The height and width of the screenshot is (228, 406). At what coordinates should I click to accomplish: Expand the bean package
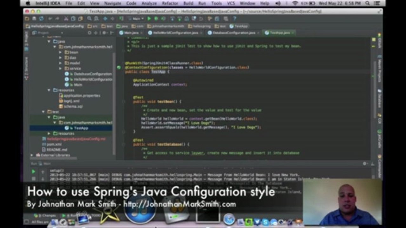pyautogui.click(x=60, y=52)
